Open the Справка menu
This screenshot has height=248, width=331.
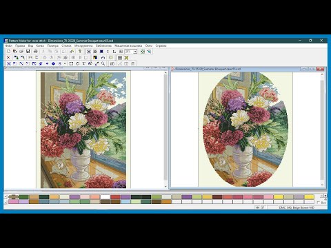pyautogui.click(x=161, y=45)
